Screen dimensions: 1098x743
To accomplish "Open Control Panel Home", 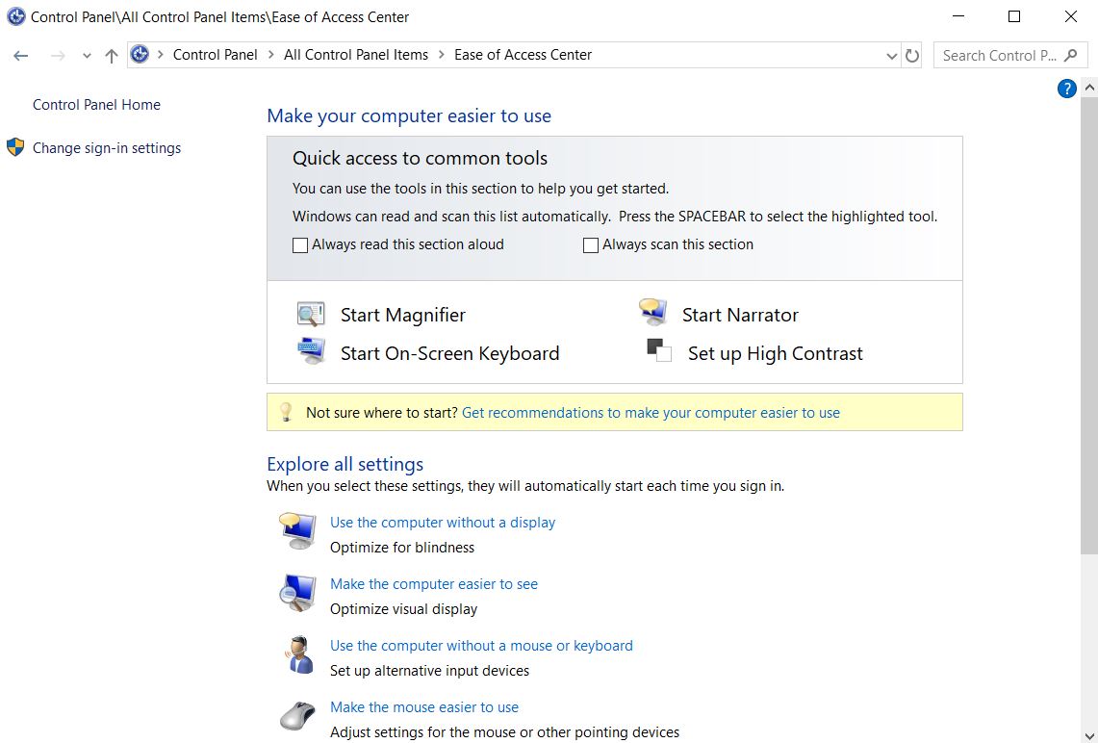I will 96,104.
